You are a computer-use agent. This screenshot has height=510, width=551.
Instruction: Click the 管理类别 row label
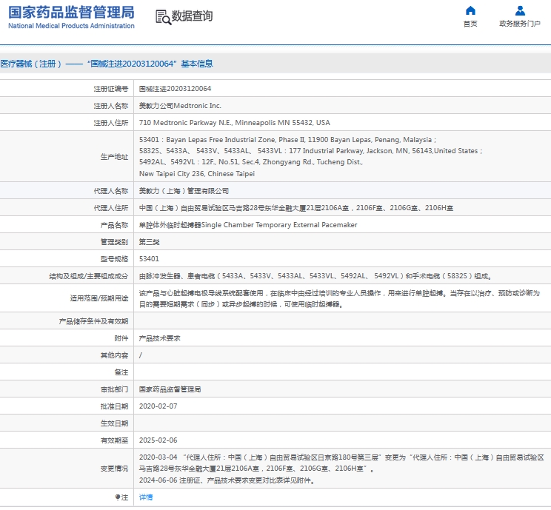coord(115,242)
